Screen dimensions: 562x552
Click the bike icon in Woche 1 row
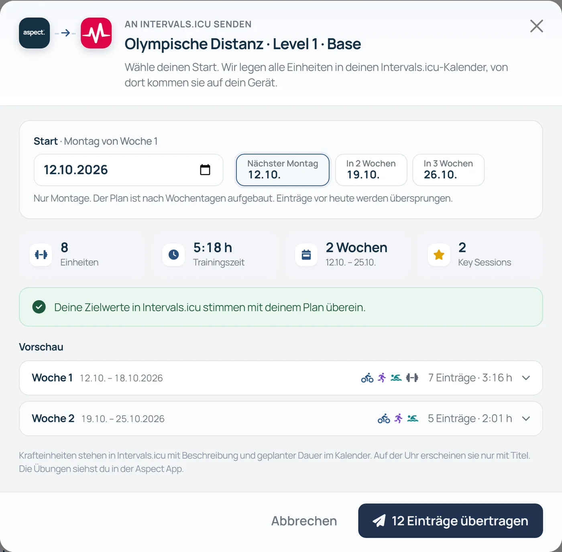tap(367, 378)
